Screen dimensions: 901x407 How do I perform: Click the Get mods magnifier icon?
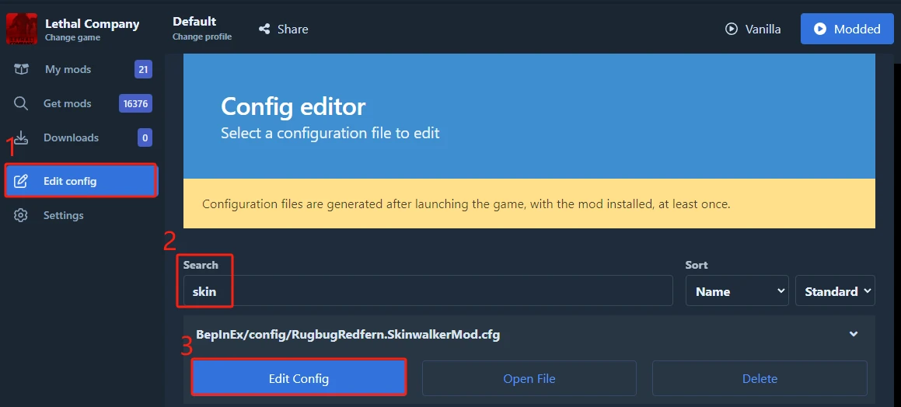click(22, 103)
